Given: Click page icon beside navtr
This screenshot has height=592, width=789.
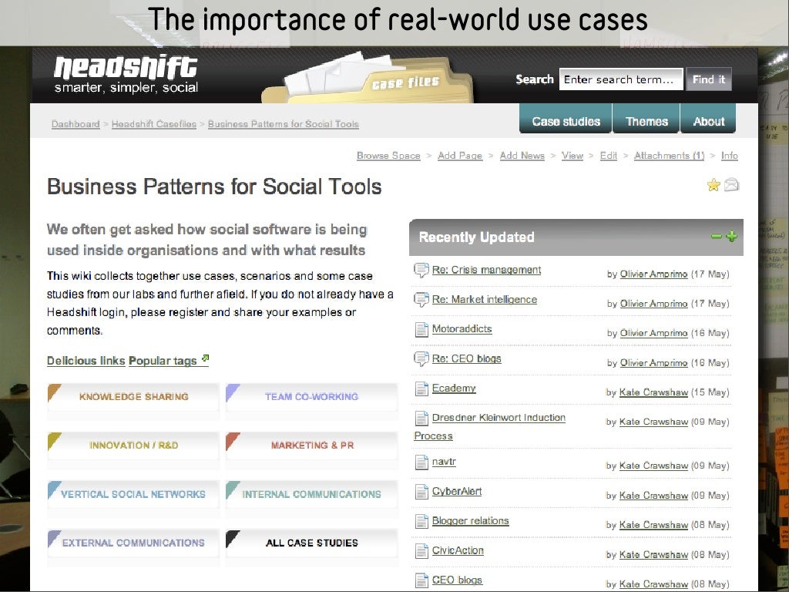Looking at the screenshot, I should 421,462.
